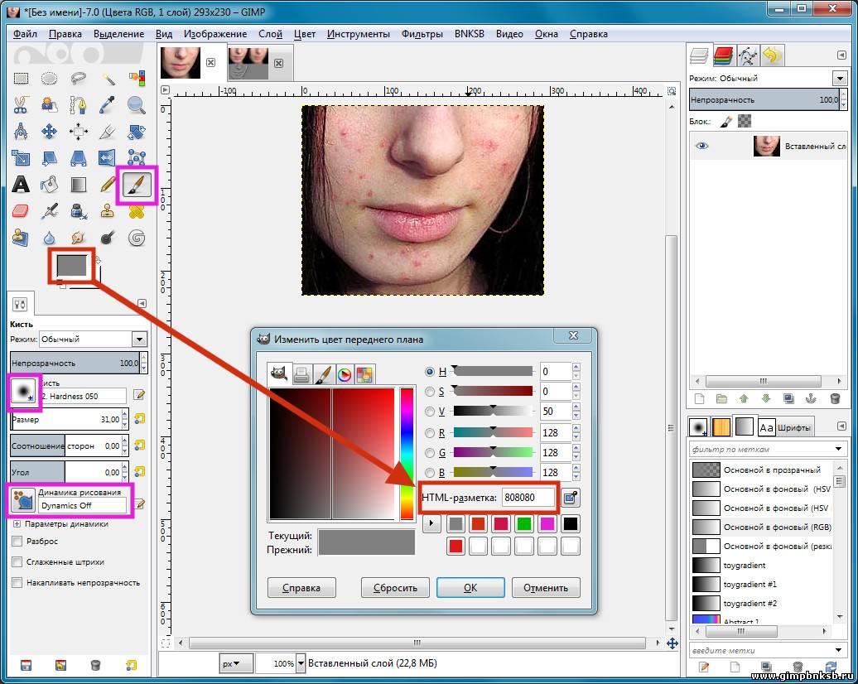This screenshot has width=858, height=684.
Task: Select the G radio button
Action: pyautogui.click(x=430, y=453)
